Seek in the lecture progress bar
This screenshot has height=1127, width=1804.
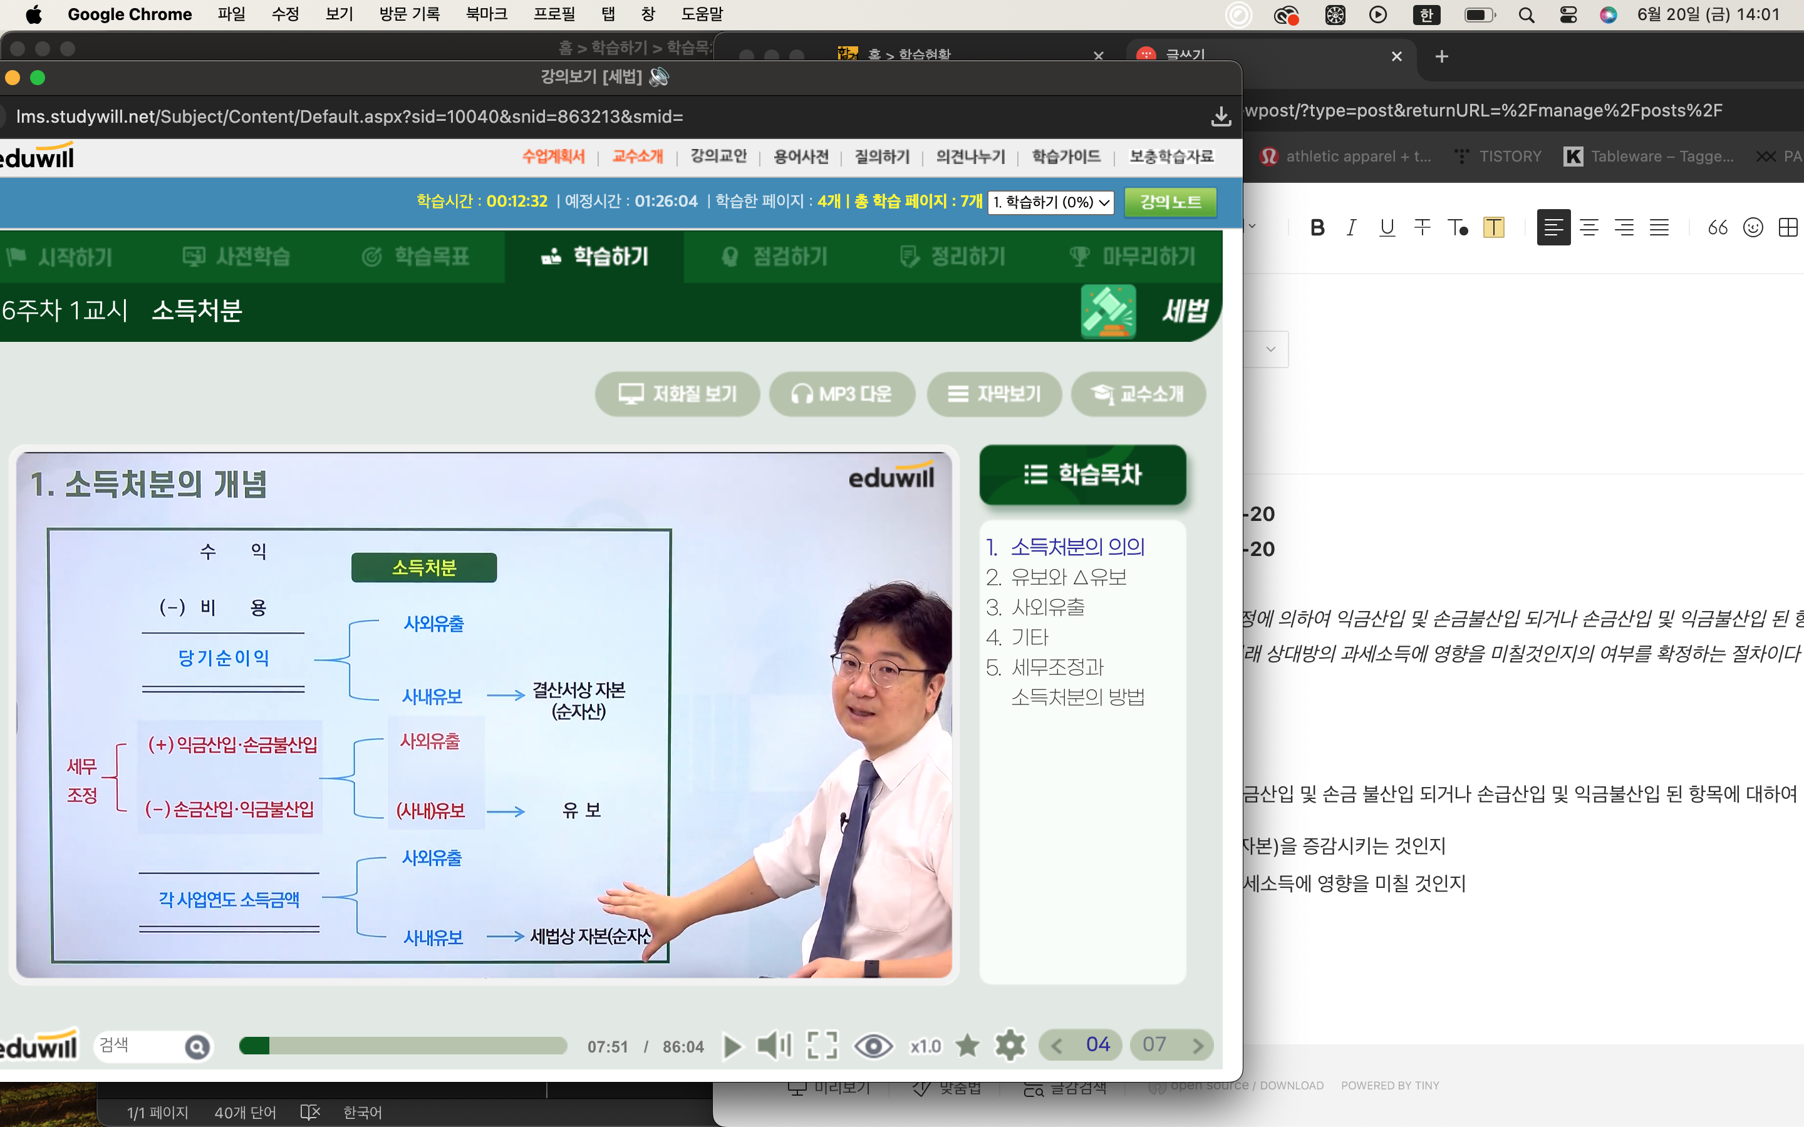click(x=403, y=1046)
